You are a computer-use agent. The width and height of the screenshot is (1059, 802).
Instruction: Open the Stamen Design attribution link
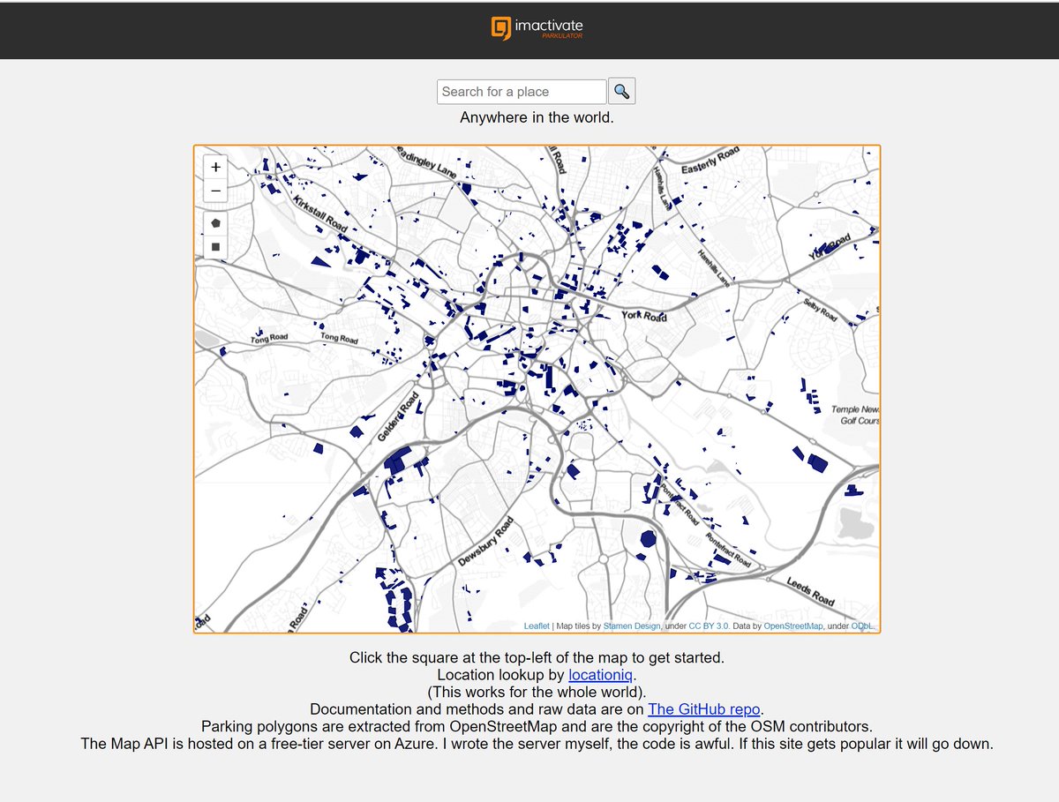(x=631, y=626)
